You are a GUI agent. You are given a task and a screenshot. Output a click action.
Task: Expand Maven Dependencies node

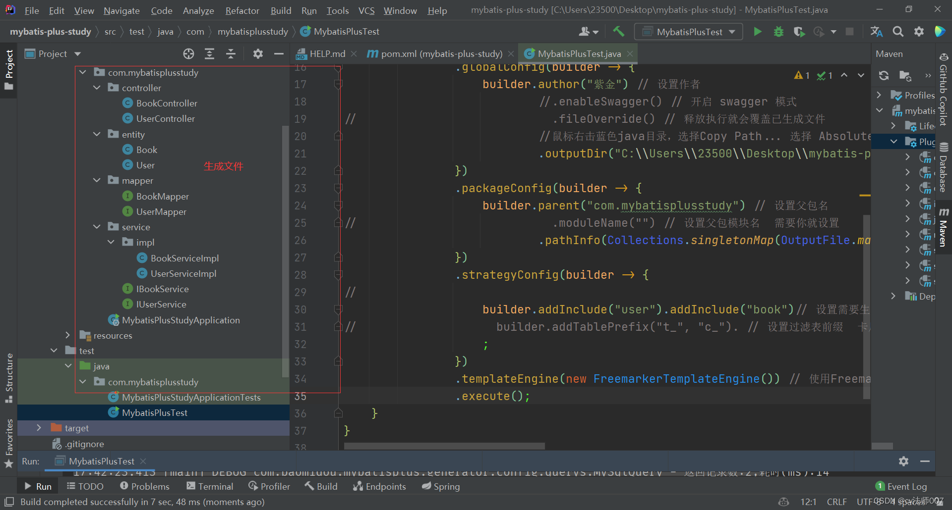pos(893,296)
